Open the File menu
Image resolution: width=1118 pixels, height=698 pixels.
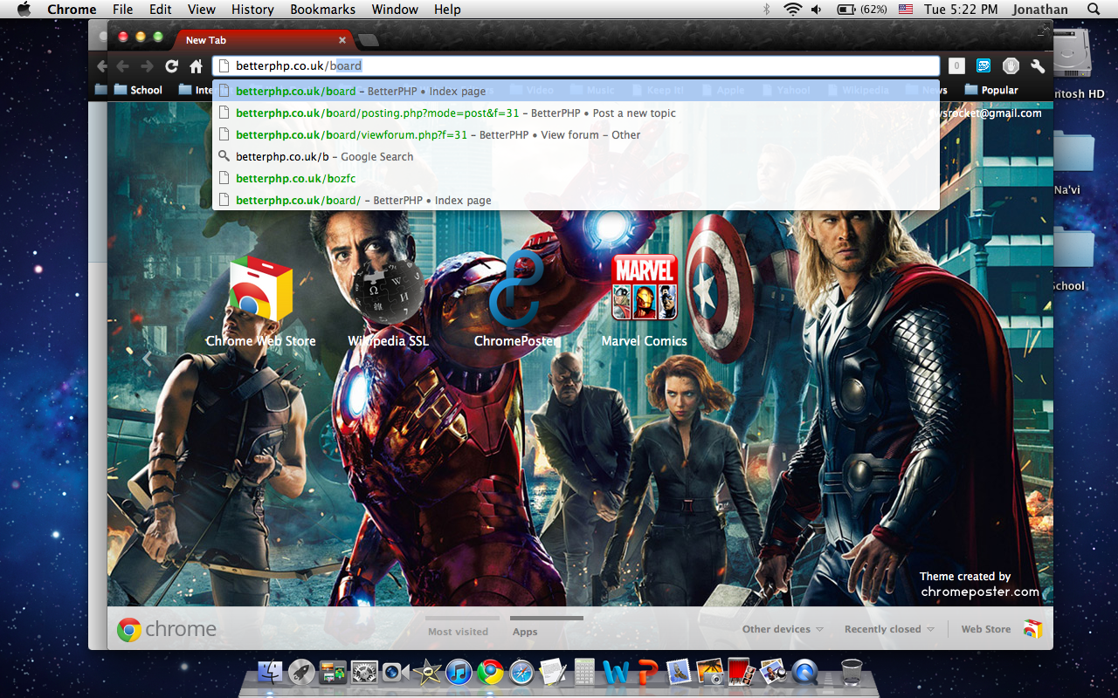point(123,10)
